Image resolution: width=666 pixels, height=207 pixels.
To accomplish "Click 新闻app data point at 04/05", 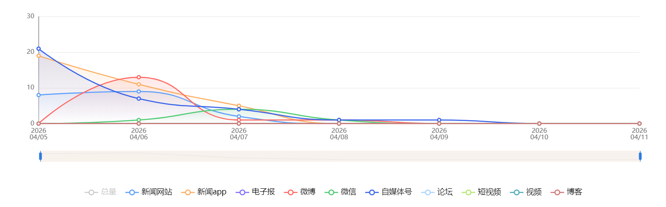I will (x=39, y=56).
